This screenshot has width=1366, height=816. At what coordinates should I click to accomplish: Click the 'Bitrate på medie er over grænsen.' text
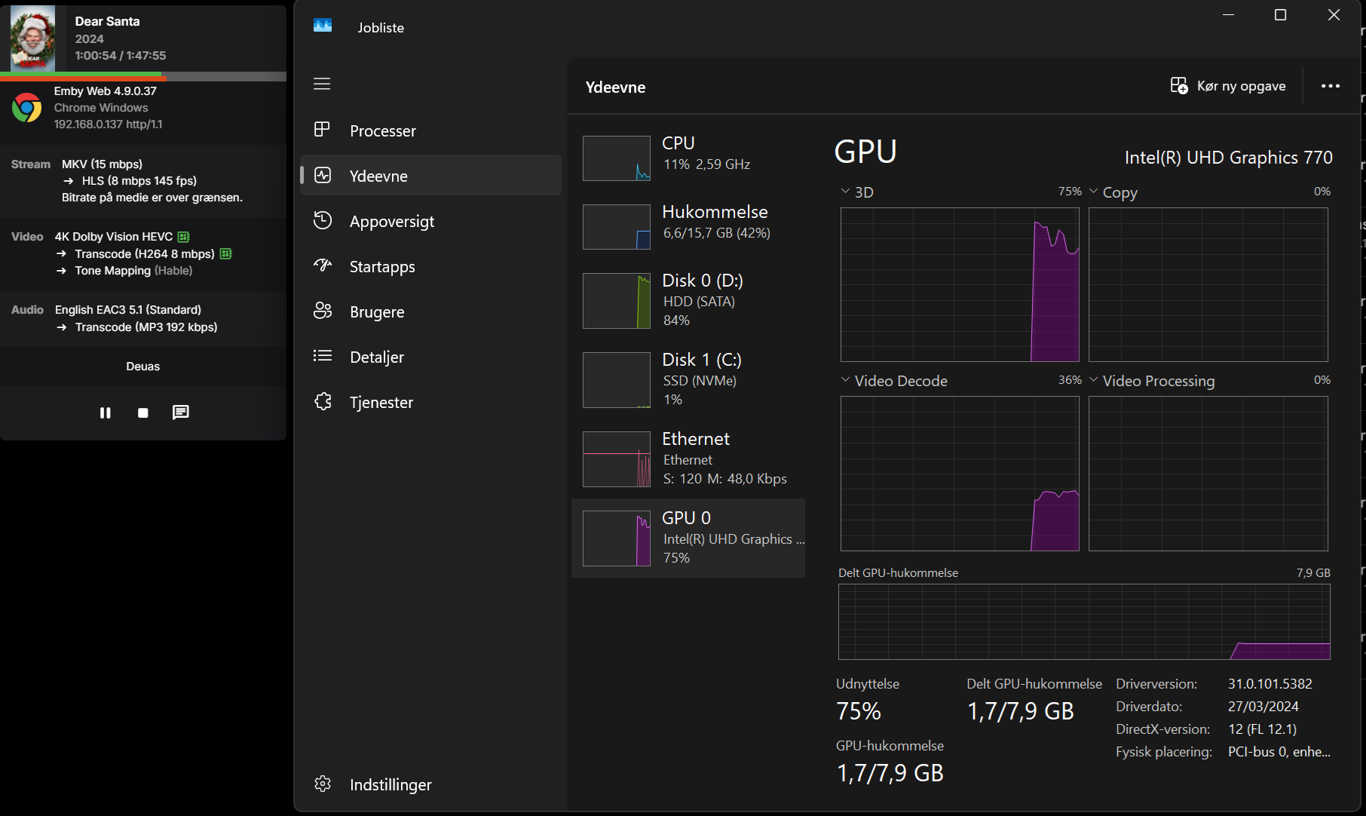pos(152,198)
